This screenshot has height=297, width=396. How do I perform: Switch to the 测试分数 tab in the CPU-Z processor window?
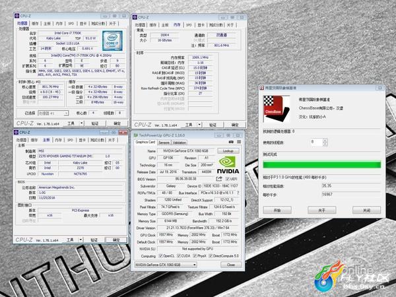[x=98, y=24]
